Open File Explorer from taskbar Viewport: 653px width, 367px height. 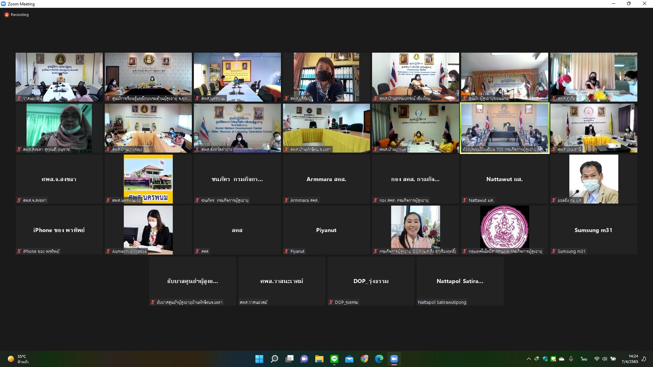pos(319,359)
